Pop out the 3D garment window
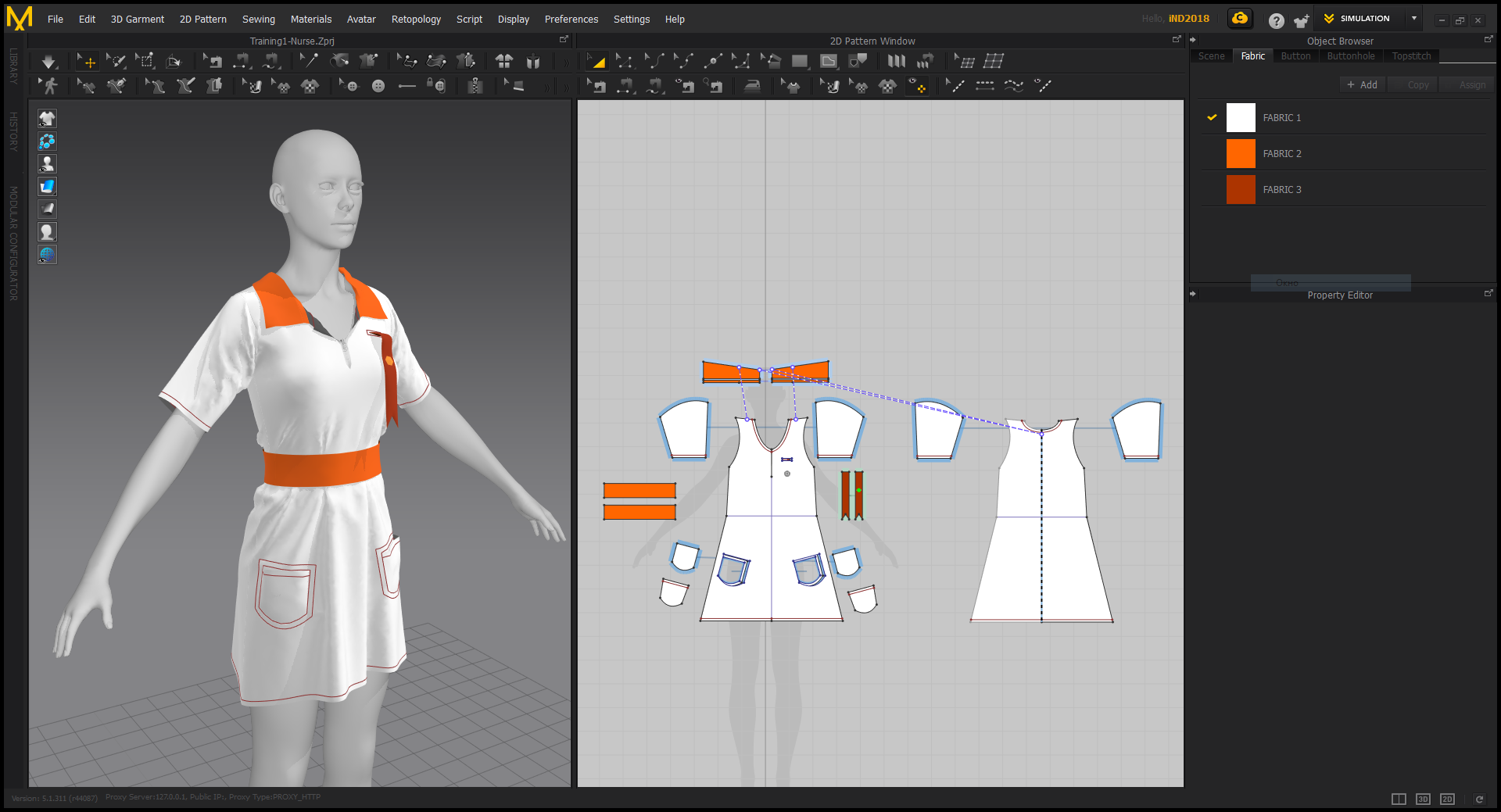Image resolution: width=1501 pixels, height=812 pixels. [564, 39]
